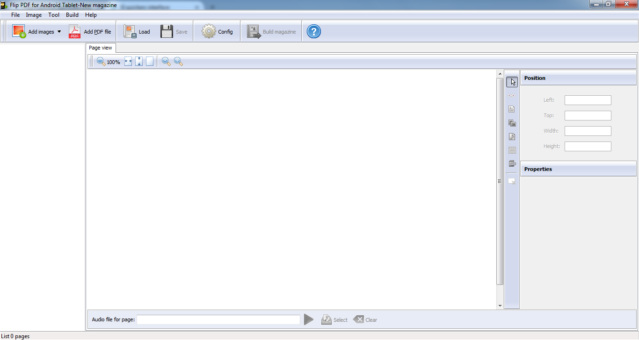Viewport: 639px width, 340px height.
Task: Open Config settings
Action: coord(217,31)
